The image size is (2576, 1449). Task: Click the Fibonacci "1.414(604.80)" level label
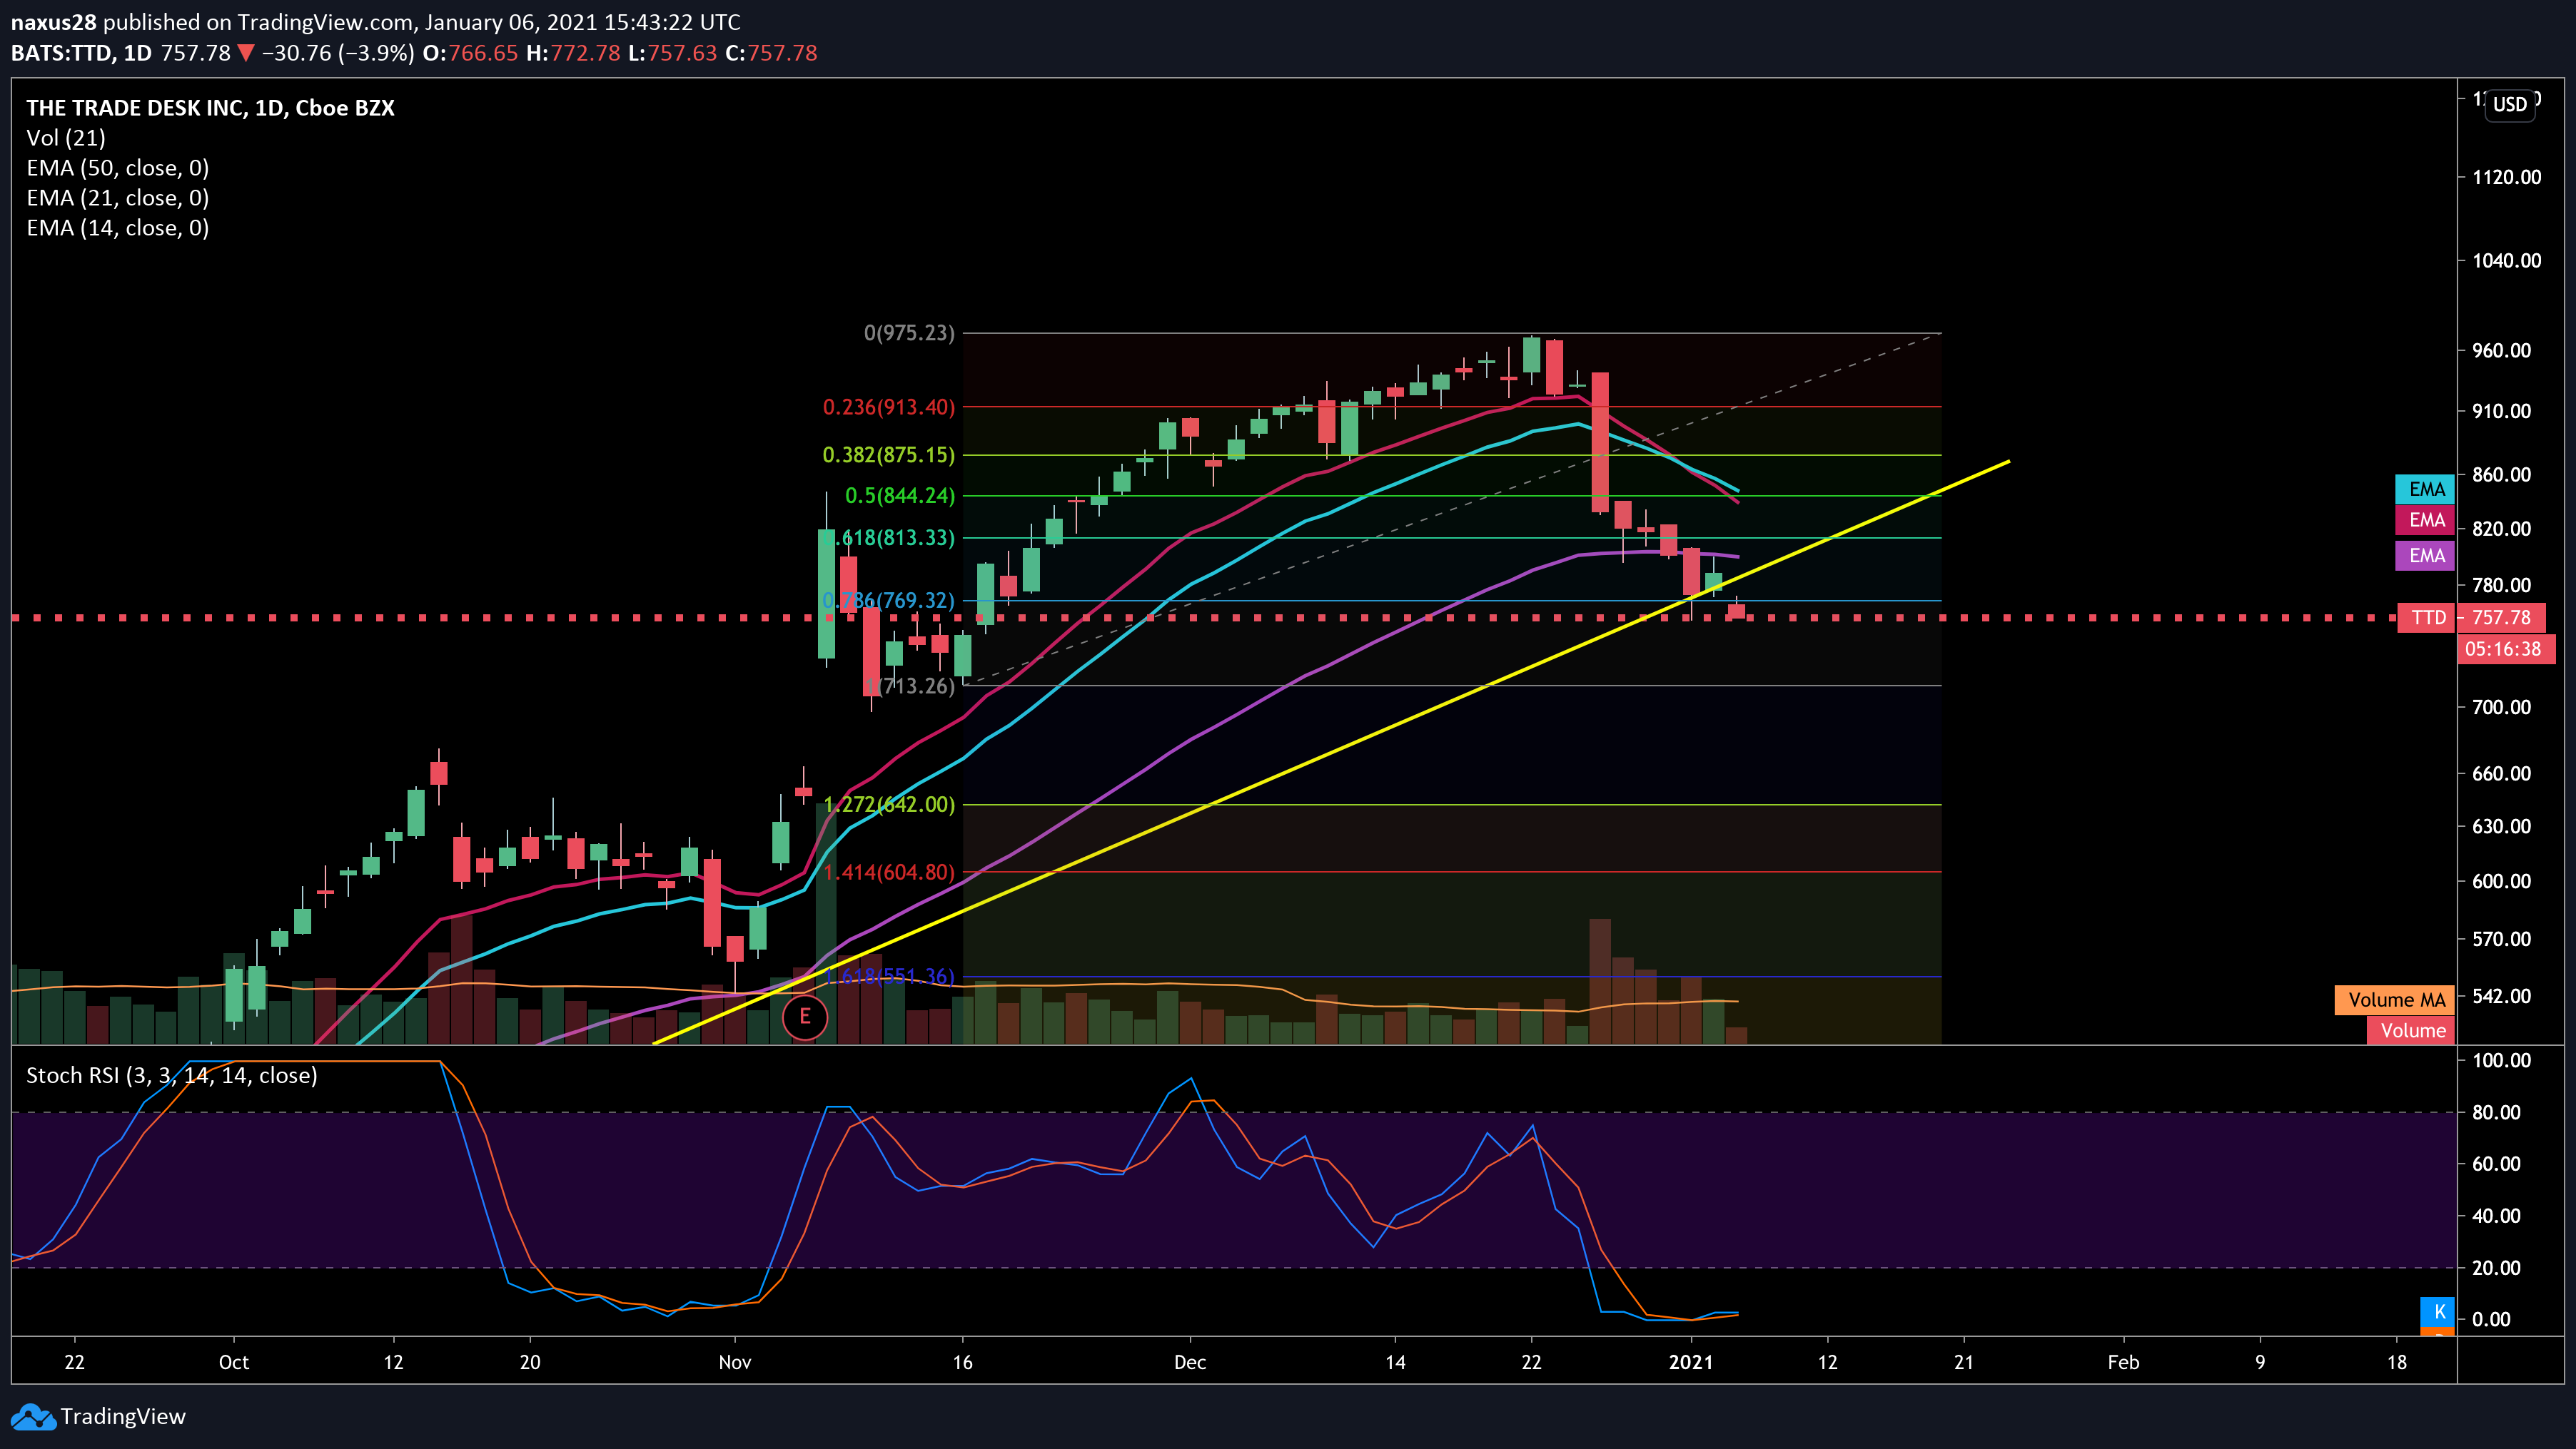[889, 873]
